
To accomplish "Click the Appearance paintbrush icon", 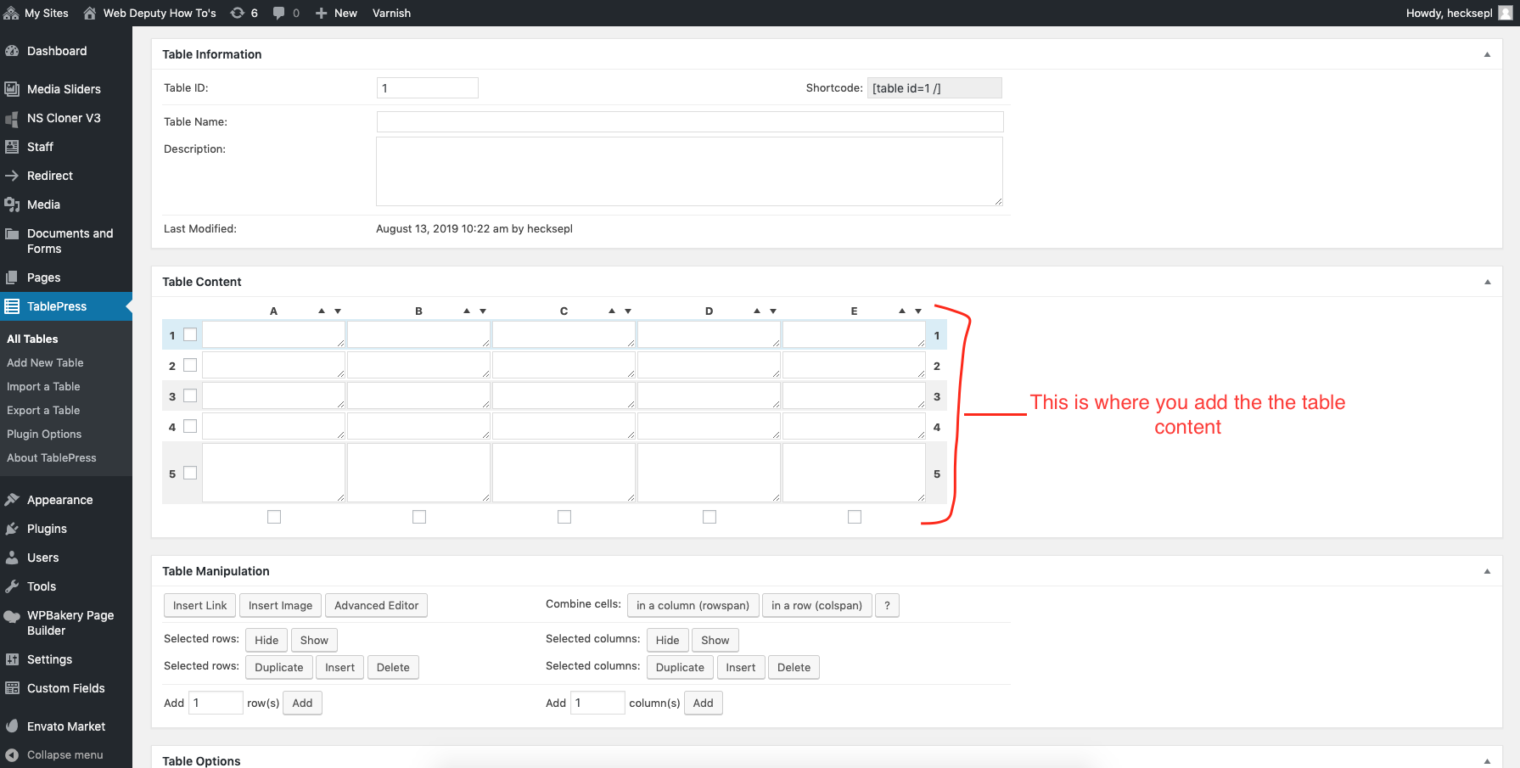I will [x=12, y=500].
